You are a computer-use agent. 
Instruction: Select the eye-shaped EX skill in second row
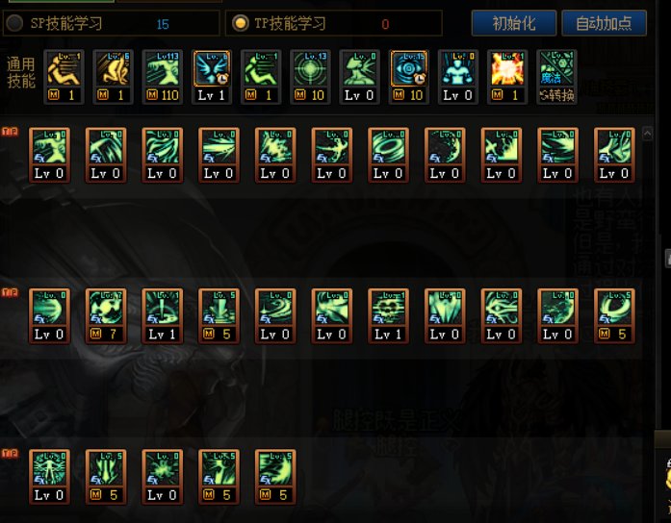502,315
